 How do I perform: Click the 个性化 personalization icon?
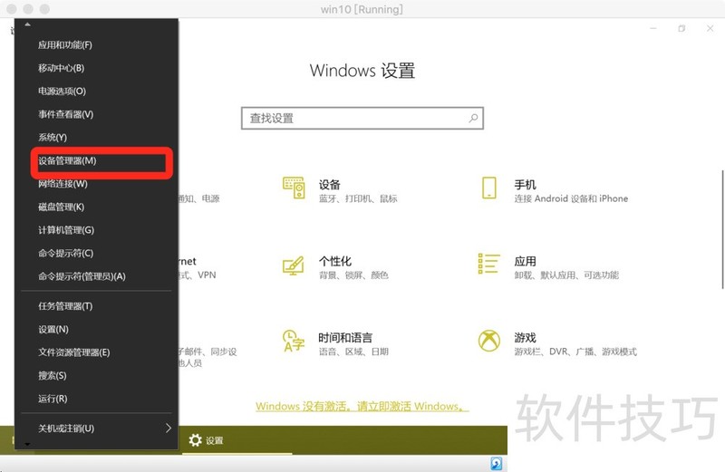tap(294, 265)
